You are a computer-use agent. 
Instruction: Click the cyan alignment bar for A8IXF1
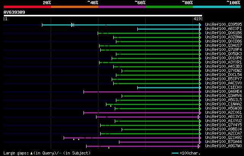[169, 29]
